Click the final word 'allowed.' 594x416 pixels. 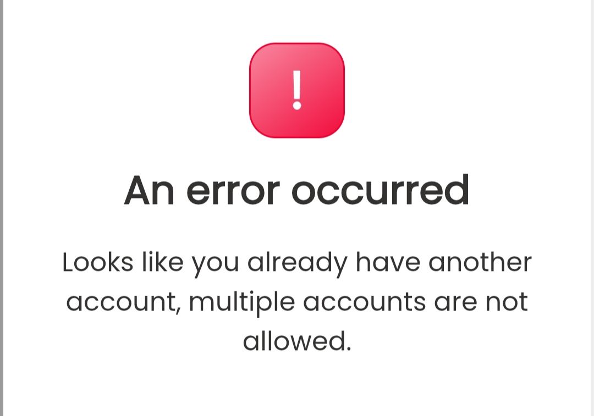297,340
